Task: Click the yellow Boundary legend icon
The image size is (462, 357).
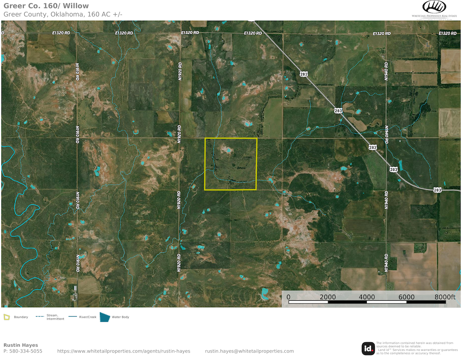Action: 6,317
